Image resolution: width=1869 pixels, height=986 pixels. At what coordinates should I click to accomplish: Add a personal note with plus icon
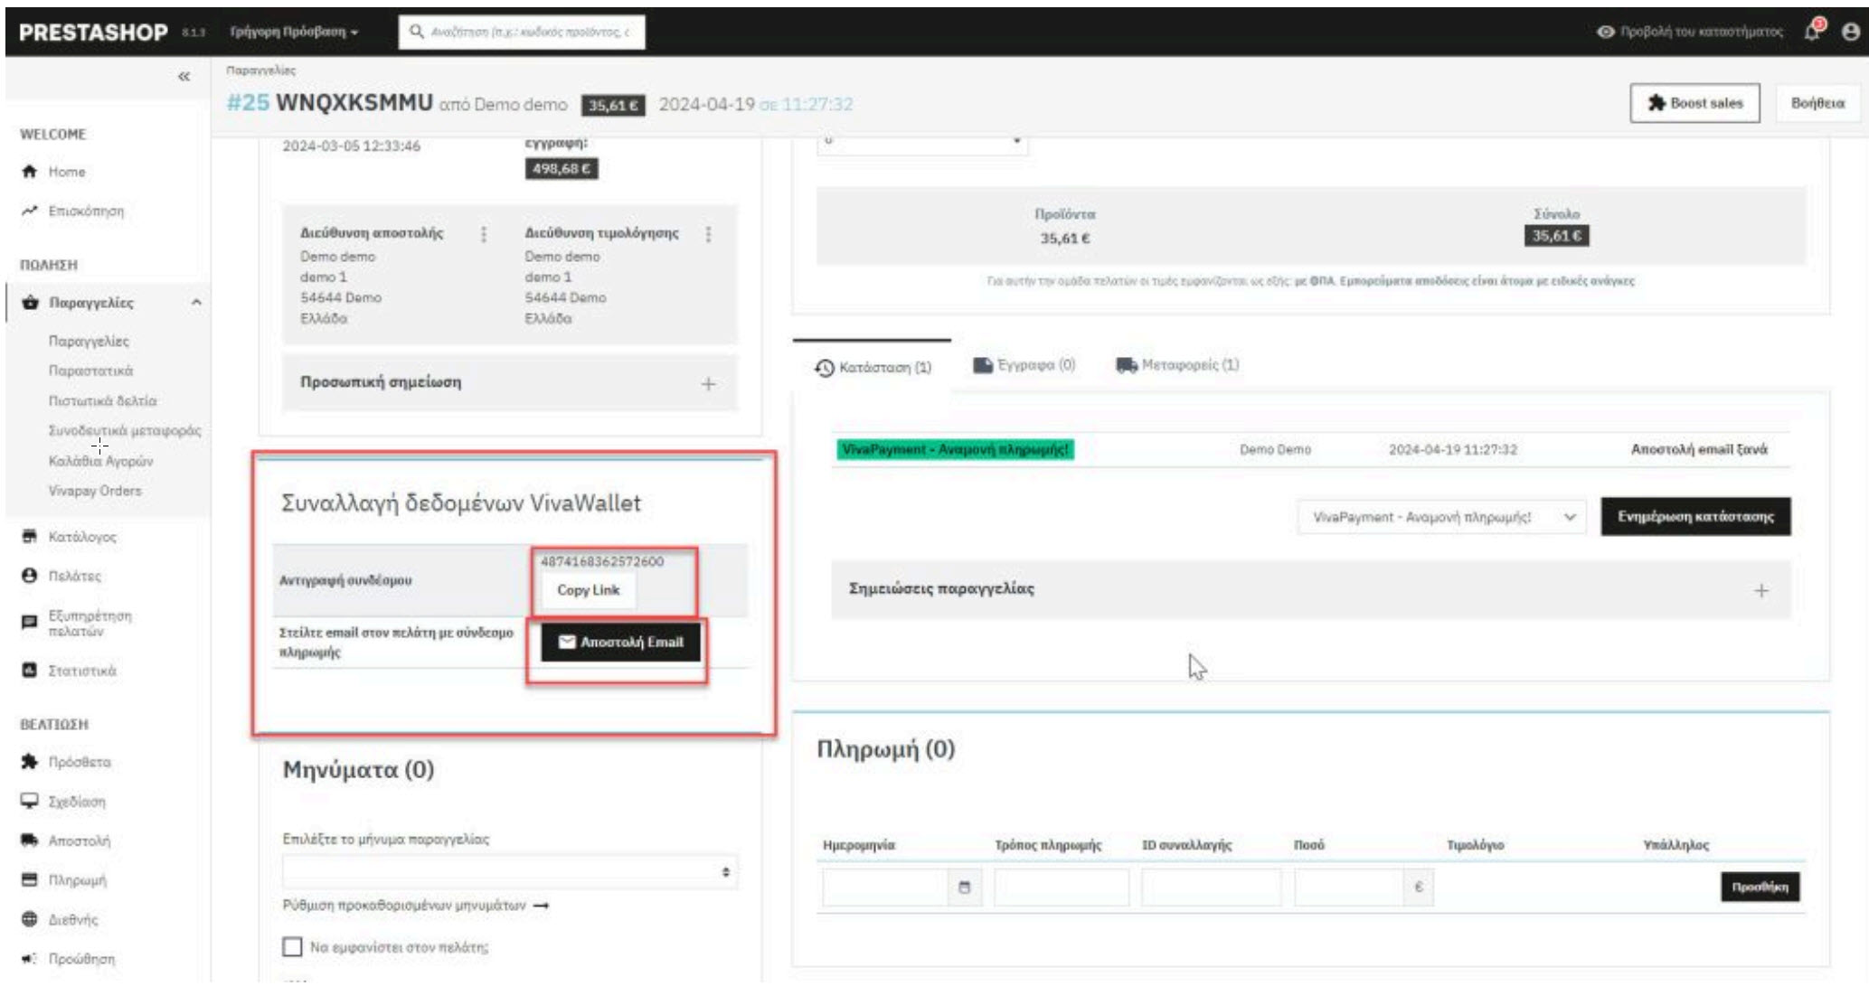[x=708, y=384]
